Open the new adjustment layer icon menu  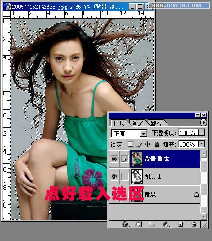166,224
